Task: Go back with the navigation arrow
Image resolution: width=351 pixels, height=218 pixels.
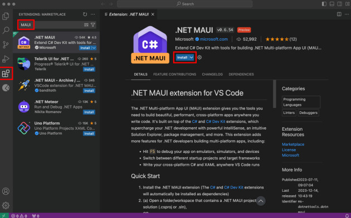Action: coord(103,4)
